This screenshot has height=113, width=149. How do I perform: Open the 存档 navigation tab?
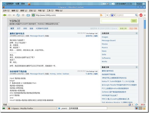(25, 29)
